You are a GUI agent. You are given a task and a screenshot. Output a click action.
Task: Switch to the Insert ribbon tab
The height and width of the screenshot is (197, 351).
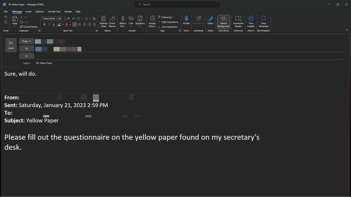(x=28, y=12)
